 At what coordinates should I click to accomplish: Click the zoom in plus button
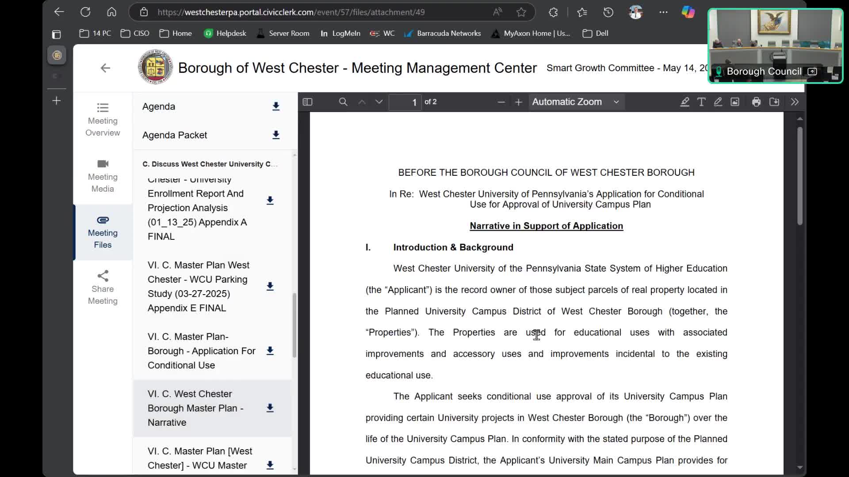click(518, 102)
